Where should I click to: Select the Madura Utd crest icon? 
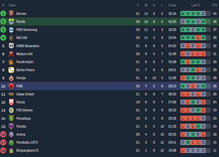click(x=11, y=54)
